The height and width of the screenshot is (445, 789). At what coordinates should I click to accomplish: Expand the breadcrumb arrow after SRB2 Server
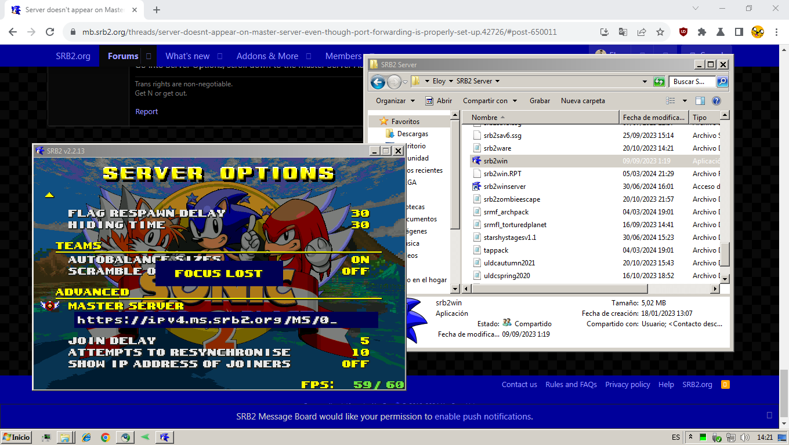497,81
